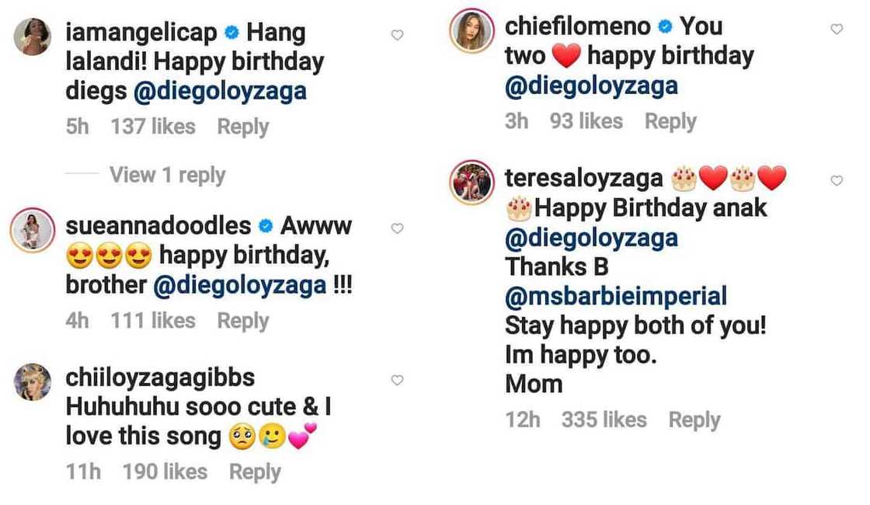
Task: Expand View 1 reply under iamangelicap
Action: click(x=167, y=175)
